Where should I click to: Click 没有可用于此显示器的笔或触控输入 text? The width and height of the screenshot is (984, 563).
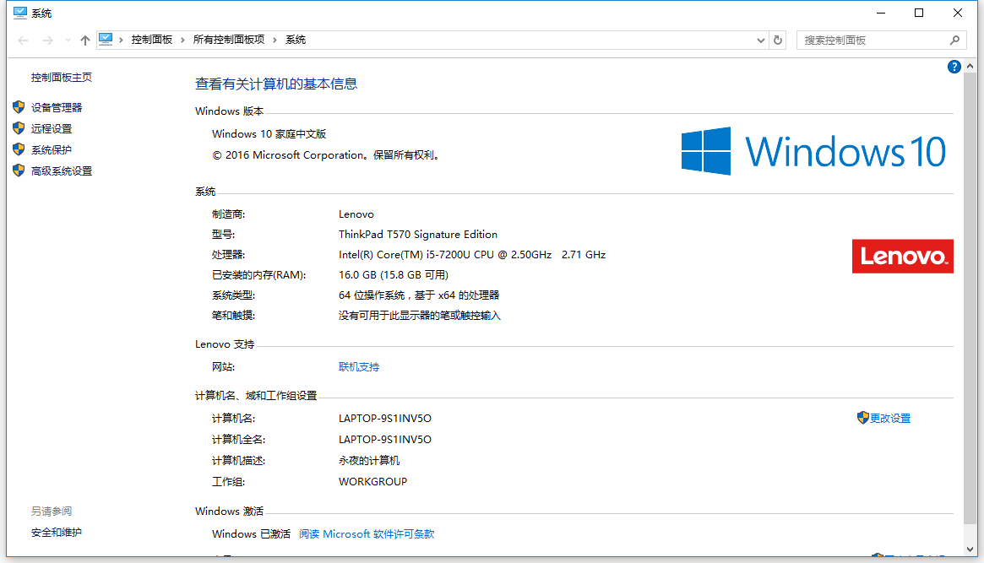tap(420, 316)
